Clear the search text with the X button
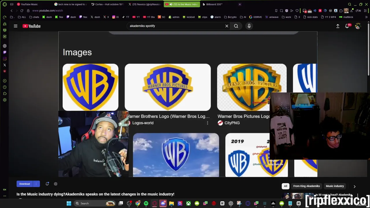 [x=227, y=26]
